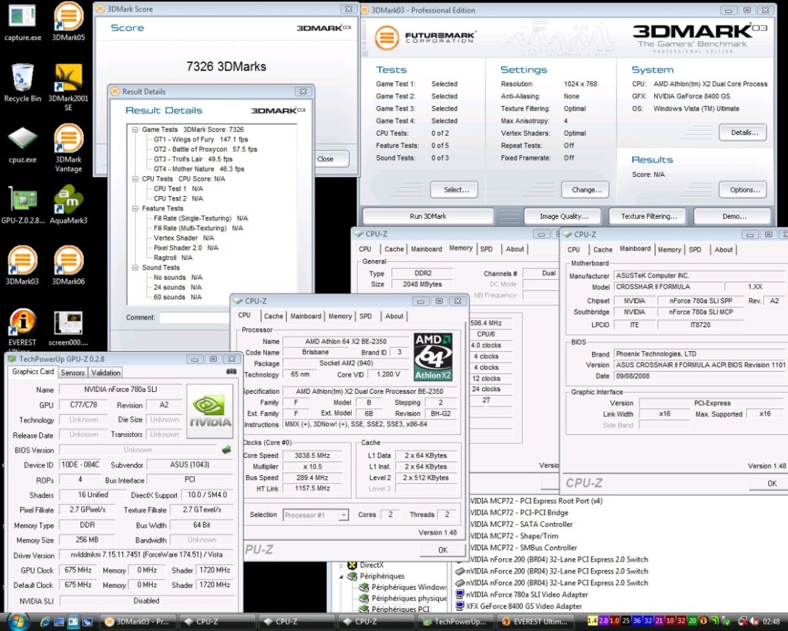Click the Options... results button
The image size is (788, 631).
click(x=744, y=190)
